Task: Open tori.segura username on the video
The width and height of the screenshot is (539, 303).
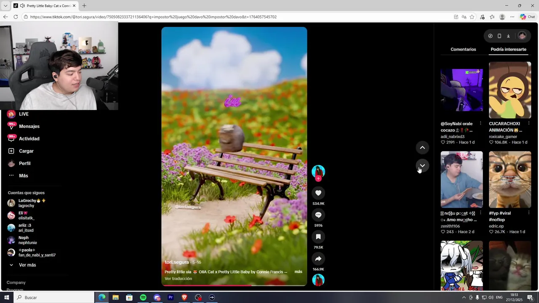Action: (177, 262)
